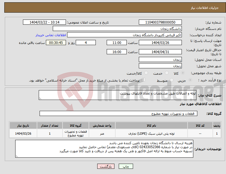This screenshot has height=174, width=226.
Task: Click the نام کالا column header
Action: click(151, 125)
